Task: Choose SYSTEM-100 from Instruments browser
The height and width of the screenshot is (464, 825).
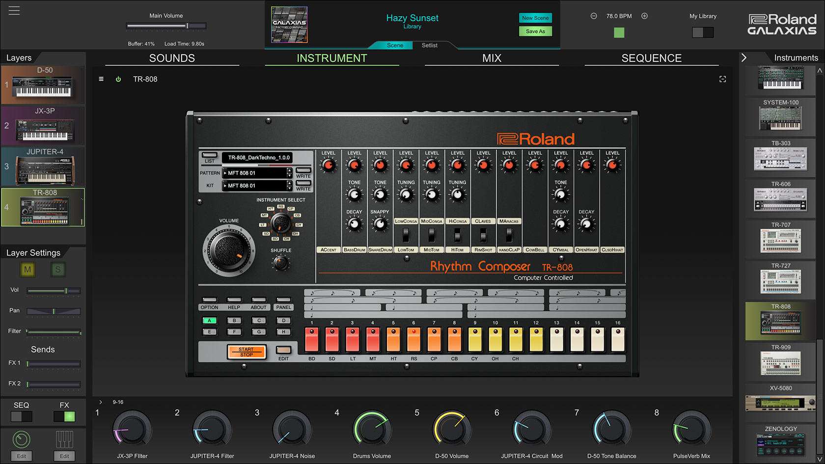Action: pos(781,115)
